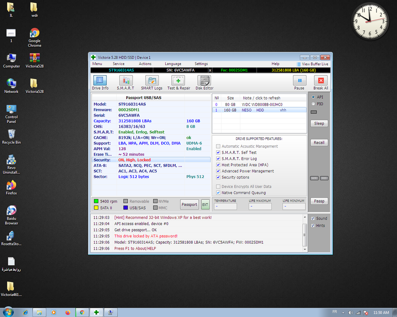Select the Control Panel desktop icon

[12, 114]
